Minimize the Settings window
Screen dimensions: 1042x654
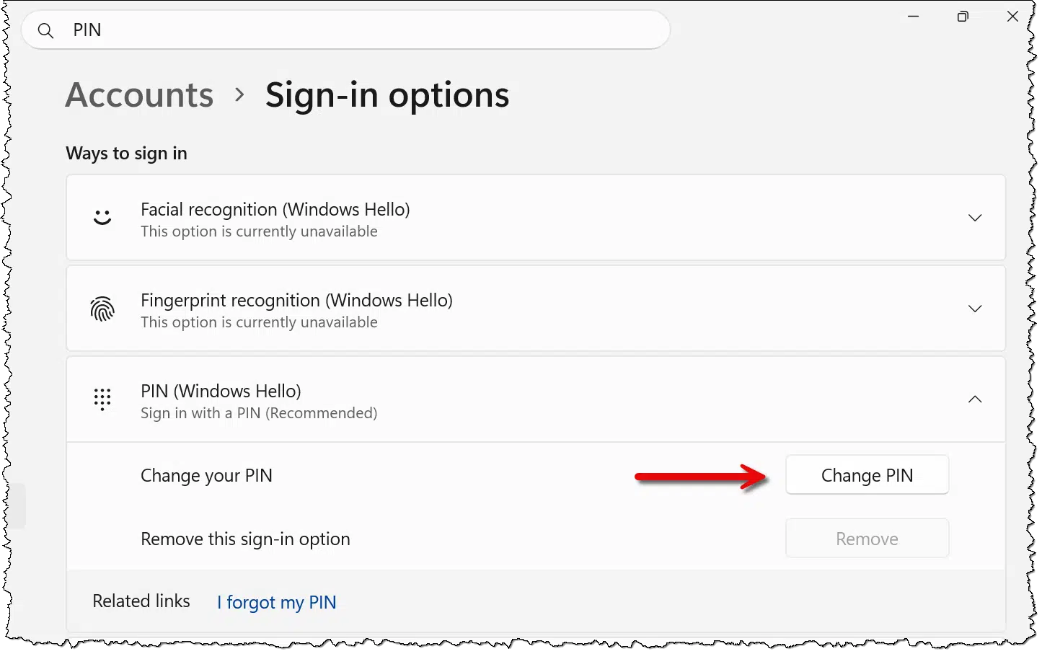[x=914, y=17]
